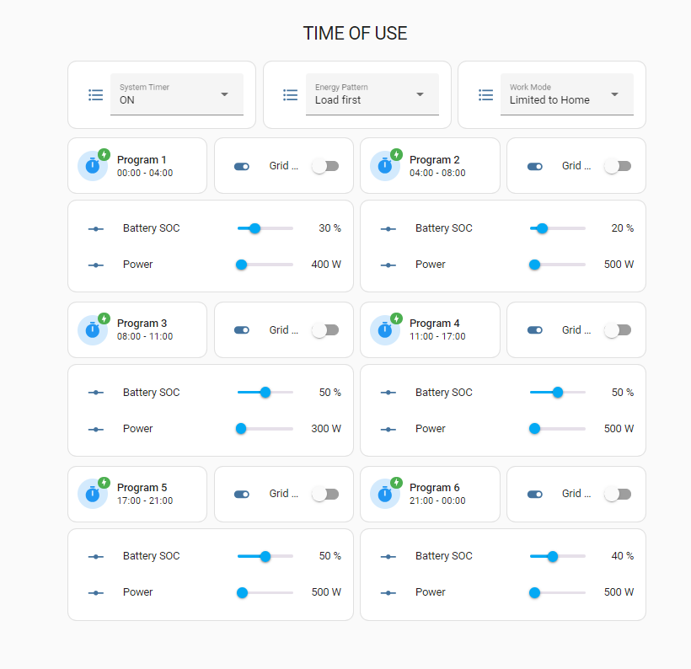691x669 pixels.
Task: Click the list icon beside Energy Pattern
Action: tap(291, 95)
